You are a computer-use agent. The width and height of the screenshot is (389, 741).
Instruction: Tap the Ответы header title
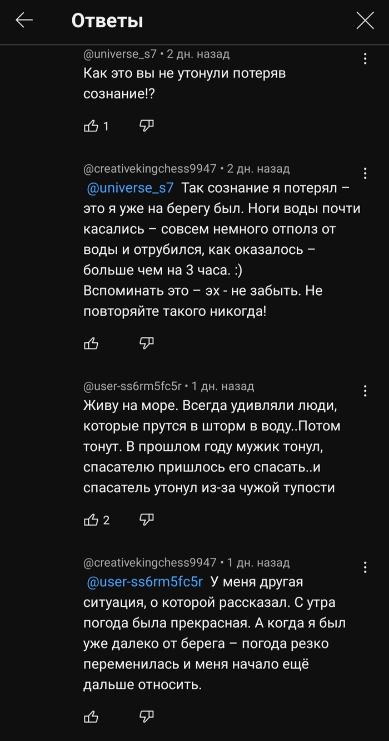coord(107,21)
